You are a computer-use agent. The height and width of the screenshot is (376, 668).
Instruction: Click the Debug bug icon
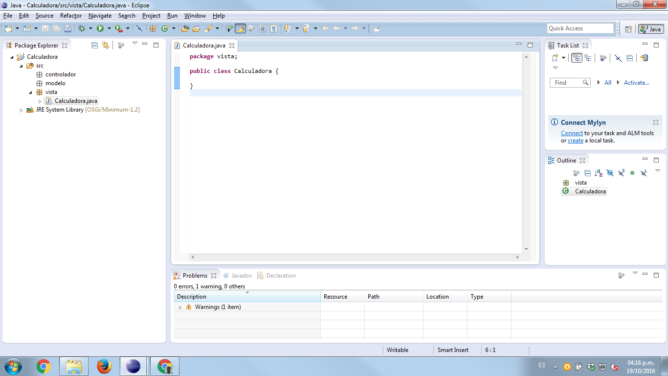(82, 28)
